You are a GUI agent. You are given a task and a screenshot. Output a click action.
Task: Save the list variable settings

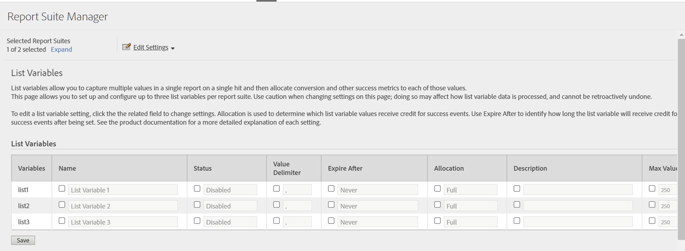[x=23, y=240]
